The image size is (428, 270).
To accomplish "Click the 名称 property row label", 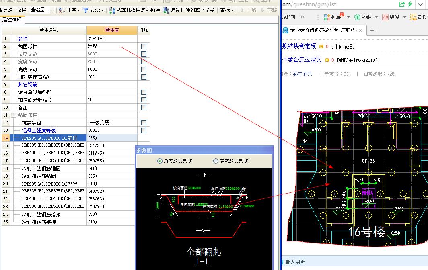I will pos(23,39).
